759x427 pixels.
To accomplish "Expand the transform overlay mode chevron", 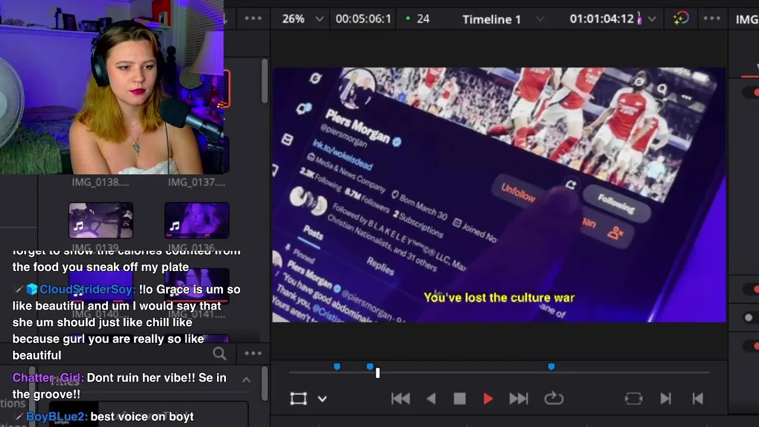I will 322,399.
